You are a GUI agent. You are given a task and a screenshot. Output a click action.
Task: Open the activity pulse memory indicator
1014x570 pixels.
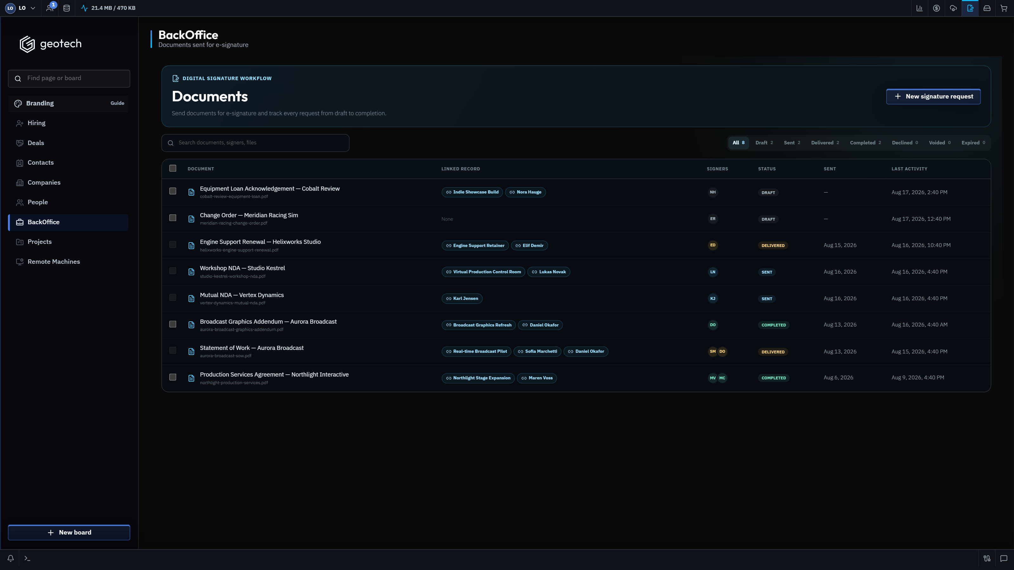[x=108, y=8]
